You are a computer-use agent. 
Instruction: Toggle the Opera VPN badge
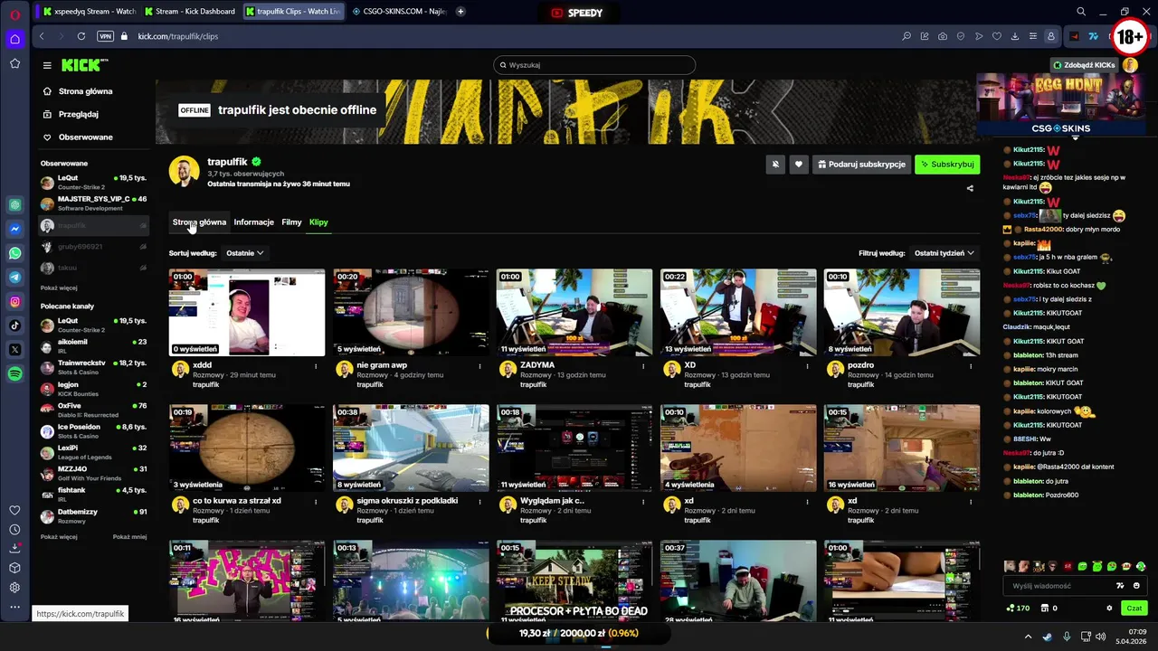coord(105,36)
